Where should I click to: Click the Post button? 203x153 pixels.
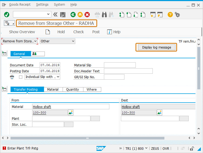pos(96,32)
